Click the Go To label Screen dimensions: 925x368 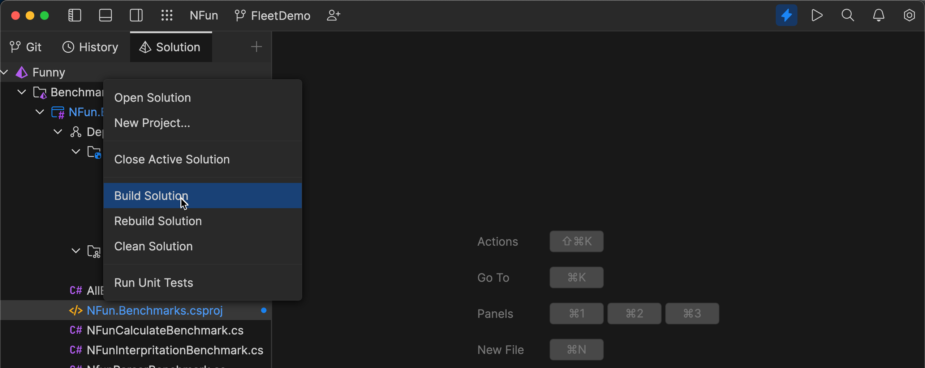(493, 277)
